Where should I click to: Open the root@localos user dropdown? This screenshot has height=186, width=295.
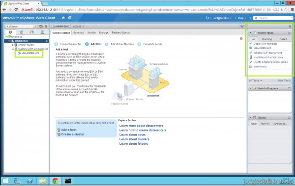pyautogui.click(x=222, y=18)
